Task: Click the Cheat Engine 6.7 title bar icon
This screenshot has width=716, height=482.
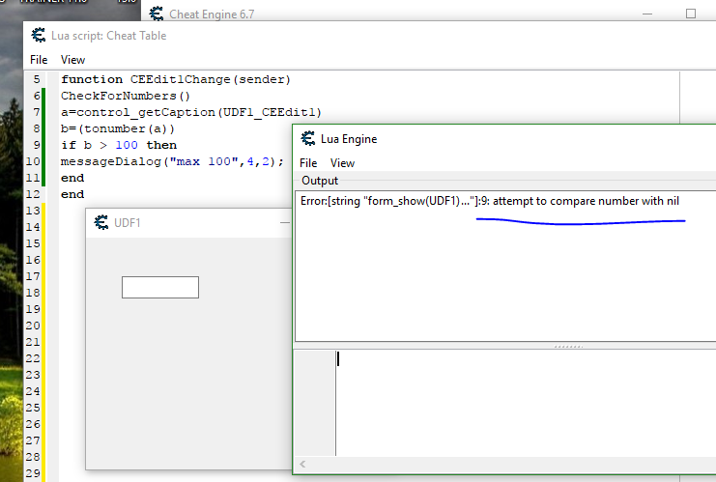Action: click(156, 14)
